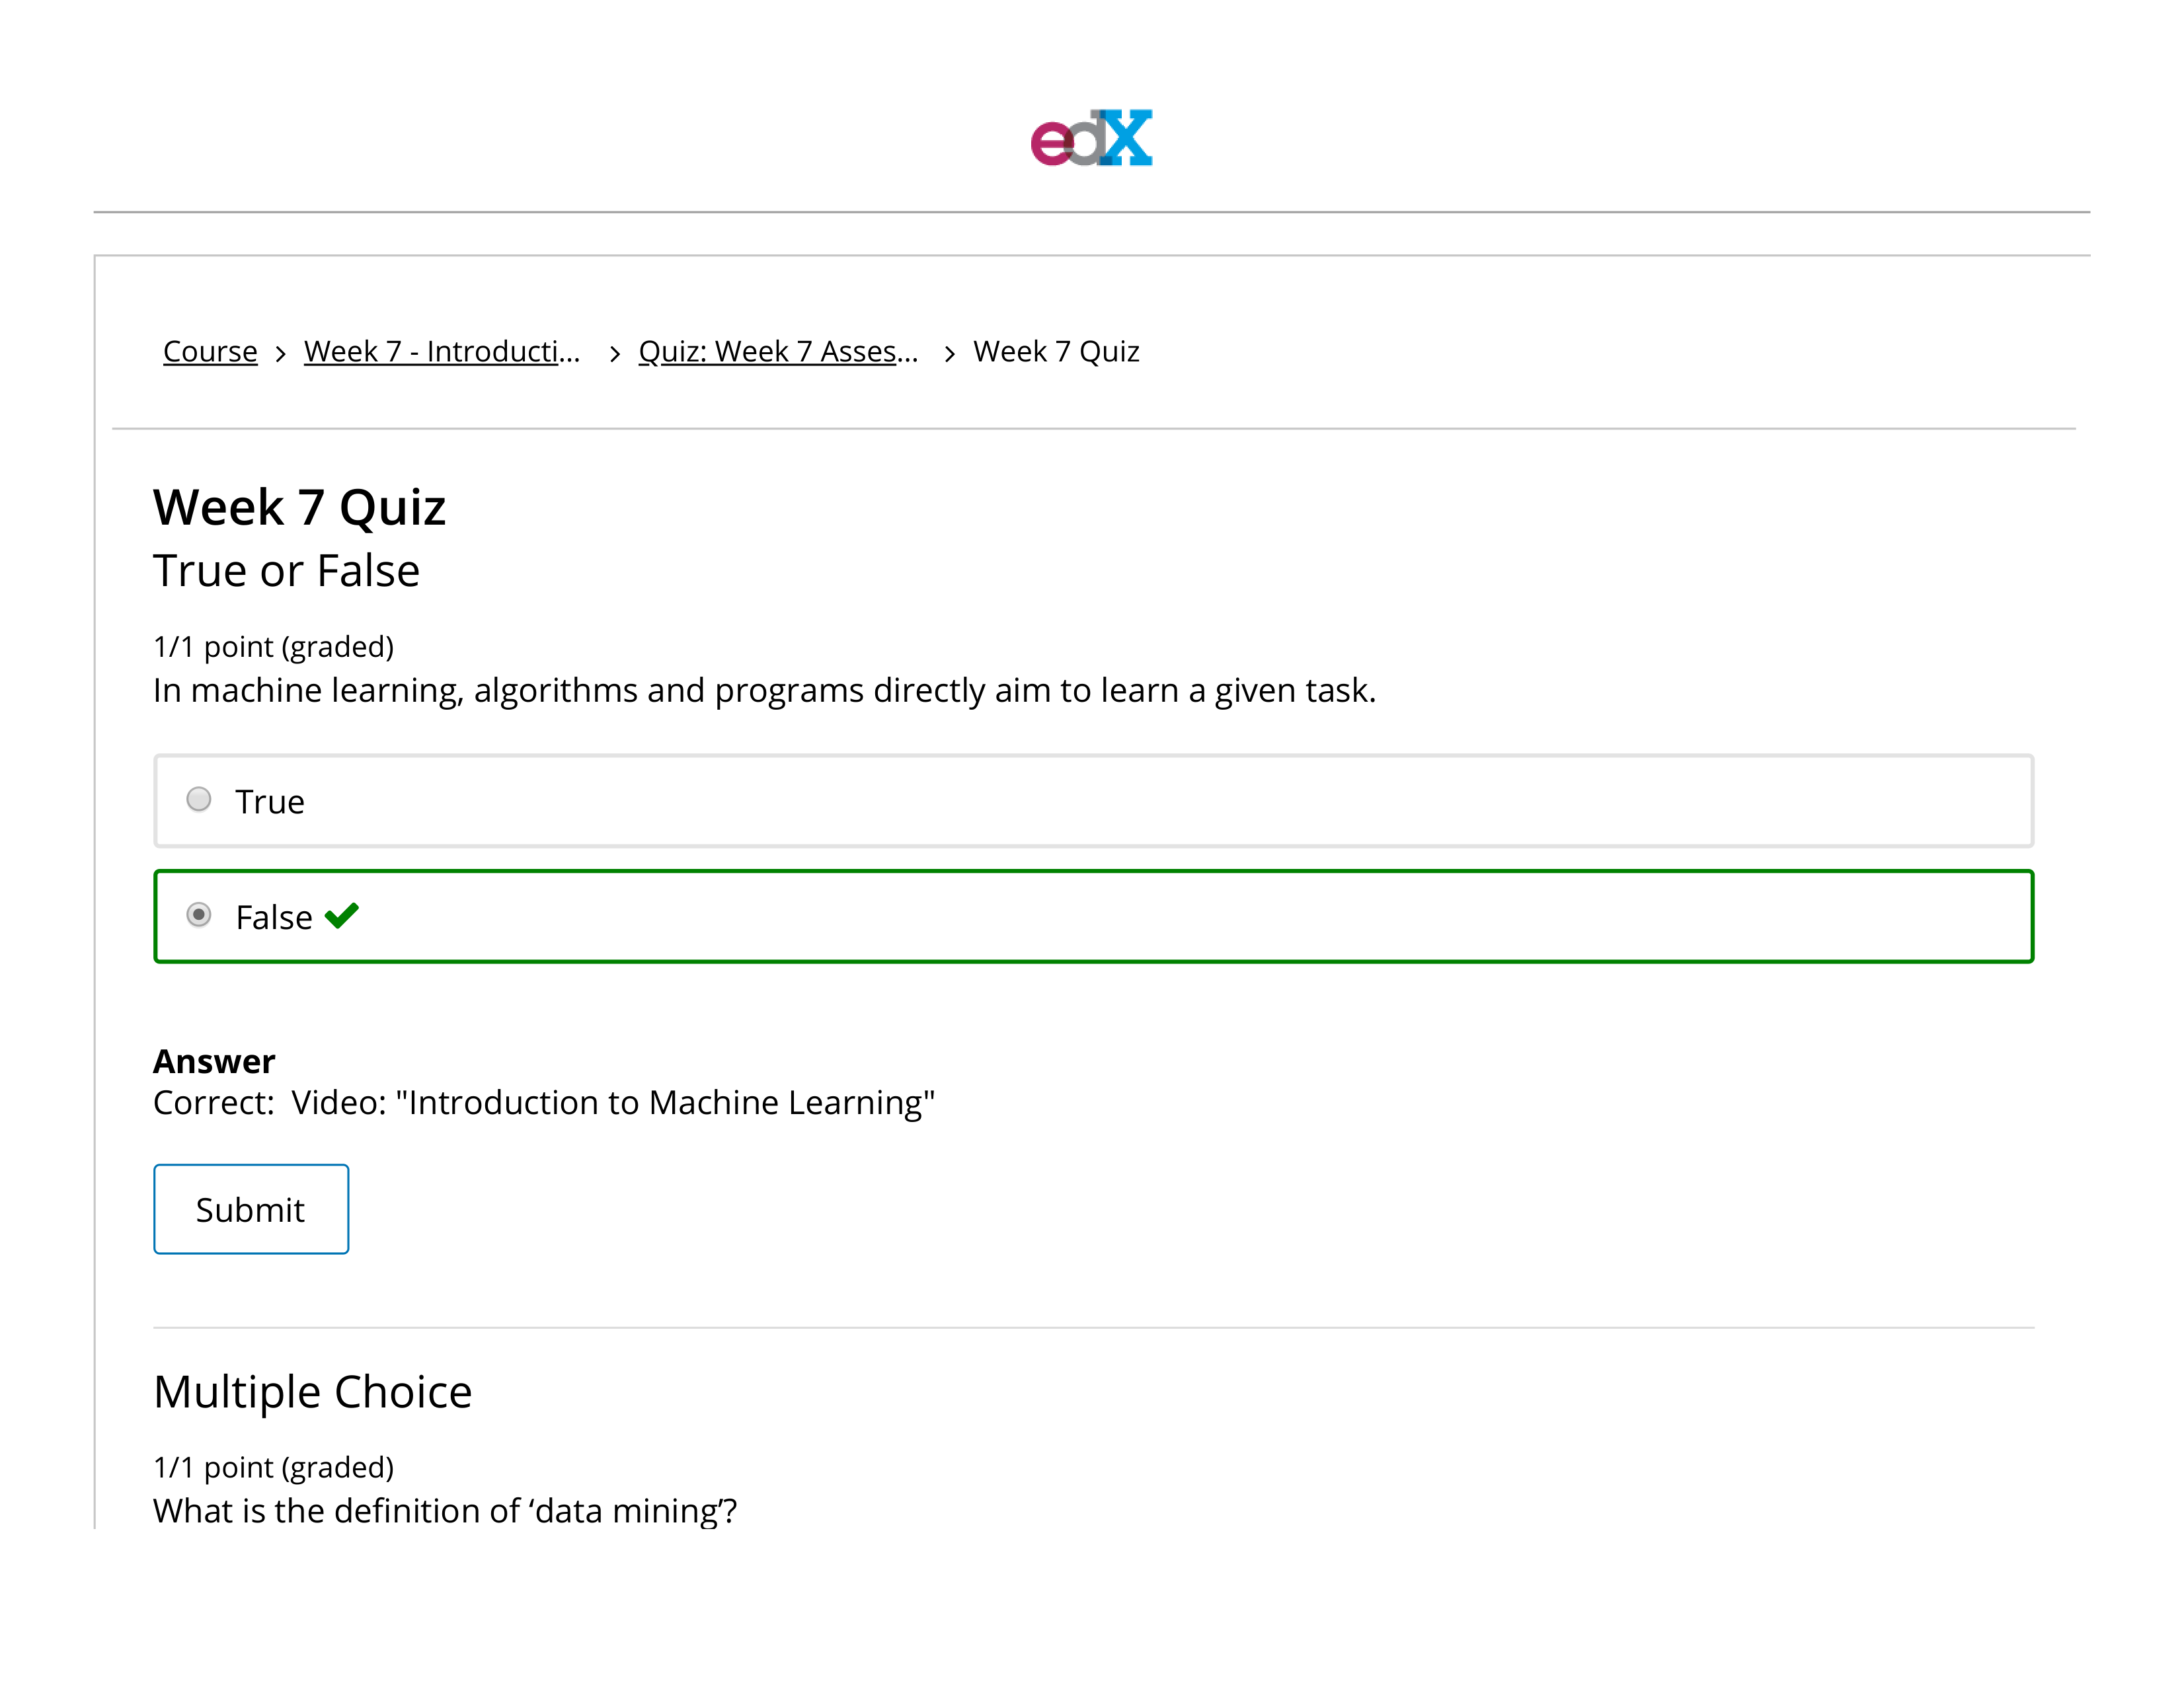Viewport: 2184px width, 1685px height.
Task: Click the True or False section heading
Action: click(286, 571)
